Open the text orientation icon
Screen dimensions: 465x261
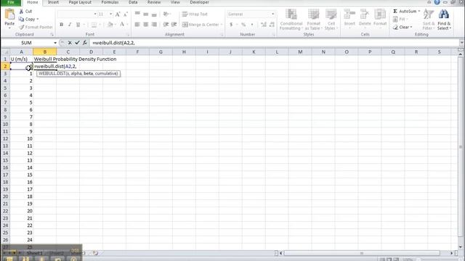[x=166, y=14]
